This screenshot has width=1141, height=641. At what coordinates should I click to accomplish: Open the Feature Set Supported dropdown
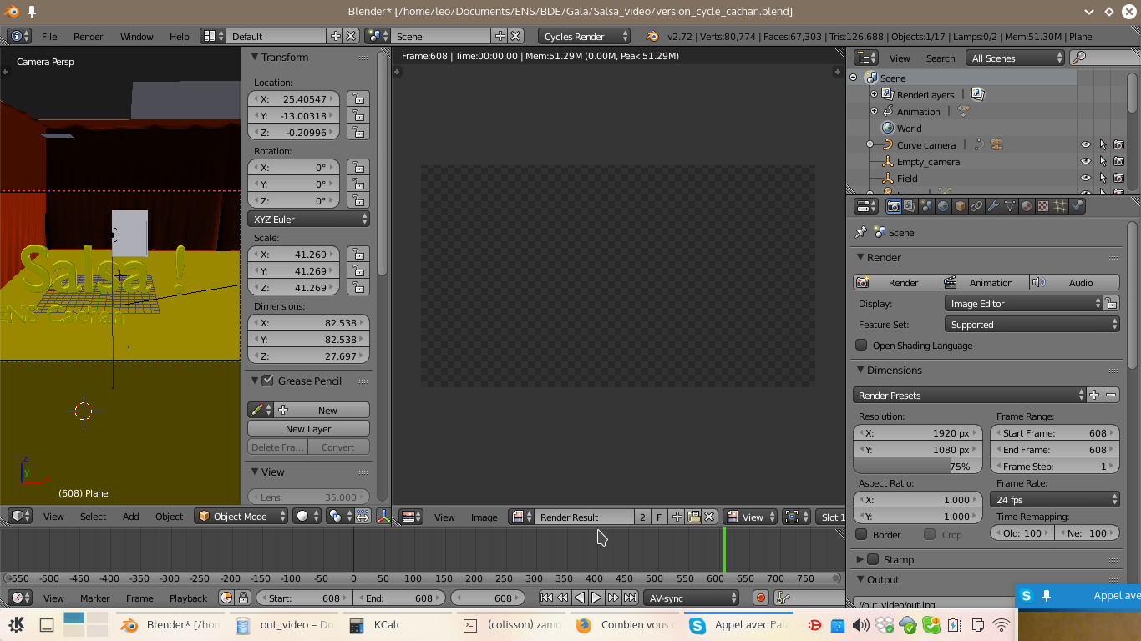click(1032, 325)
